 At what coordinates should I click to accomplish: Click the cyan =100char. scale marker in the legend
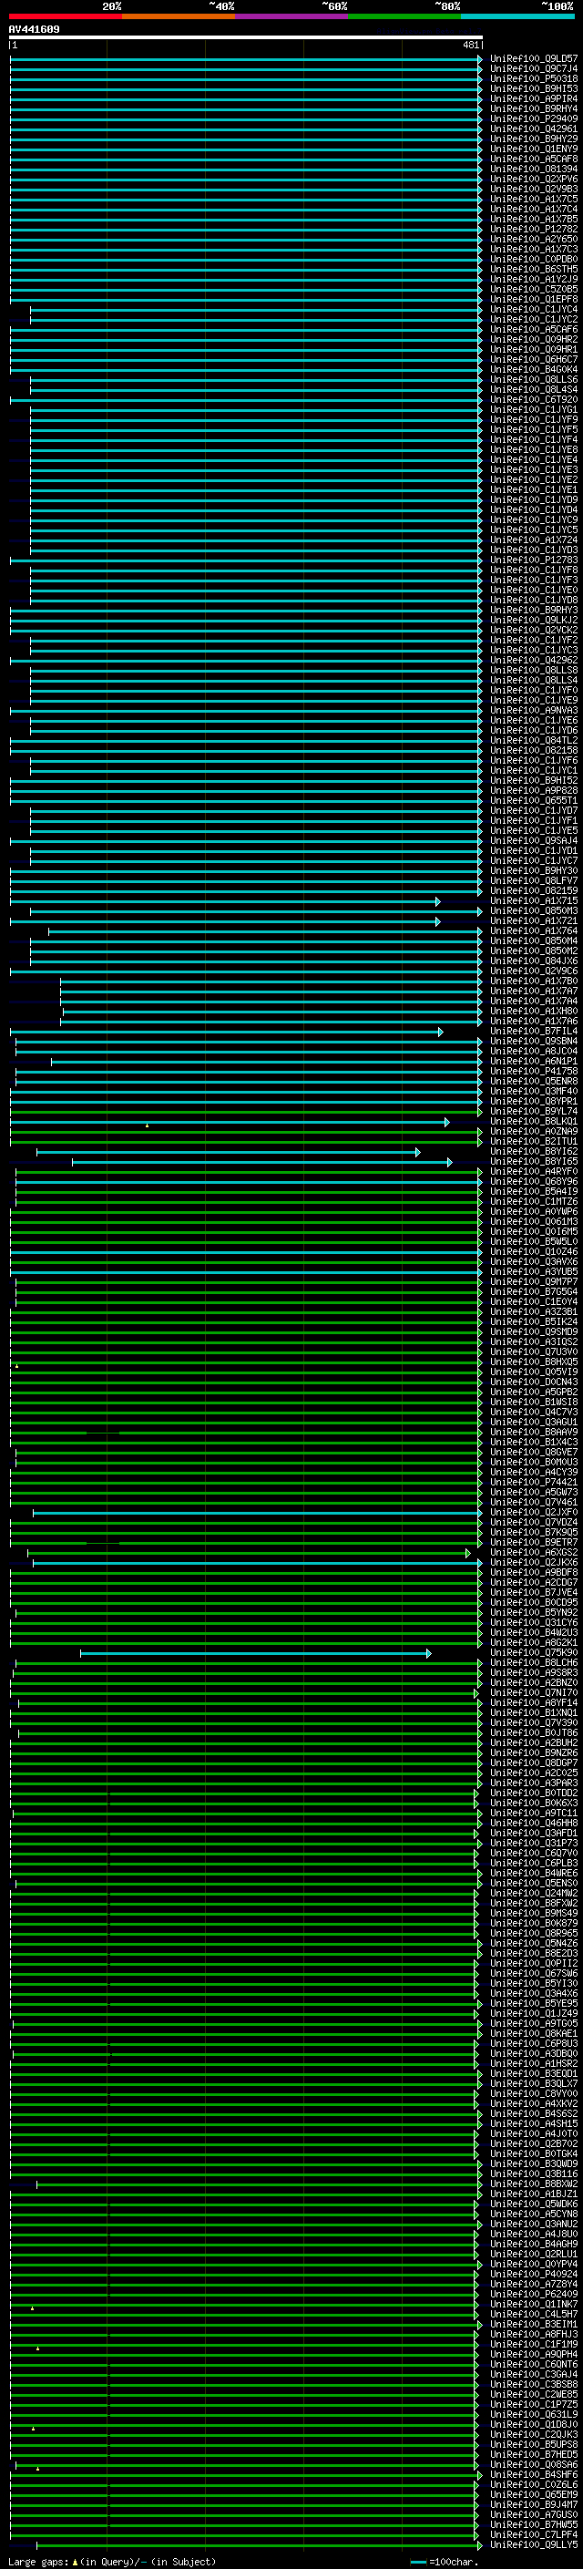pyautogui.click(x=418, y=2562)
